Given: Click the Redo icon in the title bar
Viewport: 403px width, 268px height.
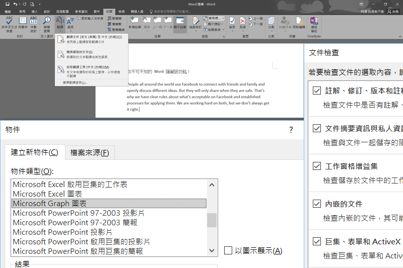Looking at the screenshot, I should [24, 4].
